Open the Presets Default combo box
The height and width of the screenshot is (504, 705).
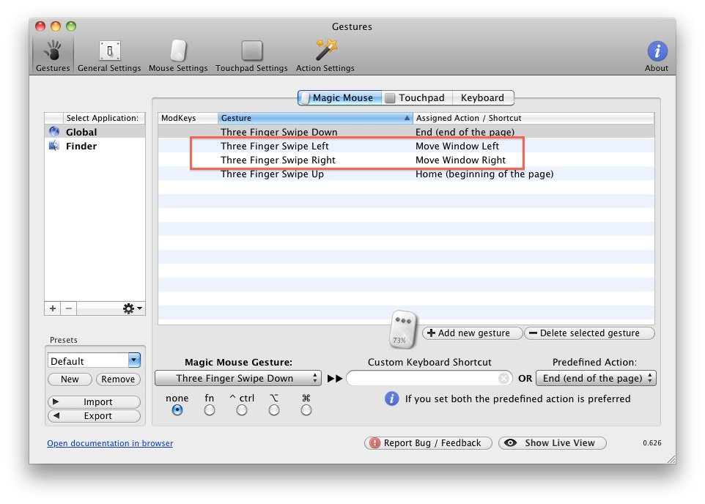pyautogui.click(x=94, y=360)
